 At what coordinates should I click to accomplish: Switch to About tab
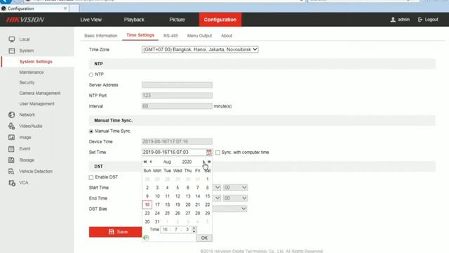[227, 36]
